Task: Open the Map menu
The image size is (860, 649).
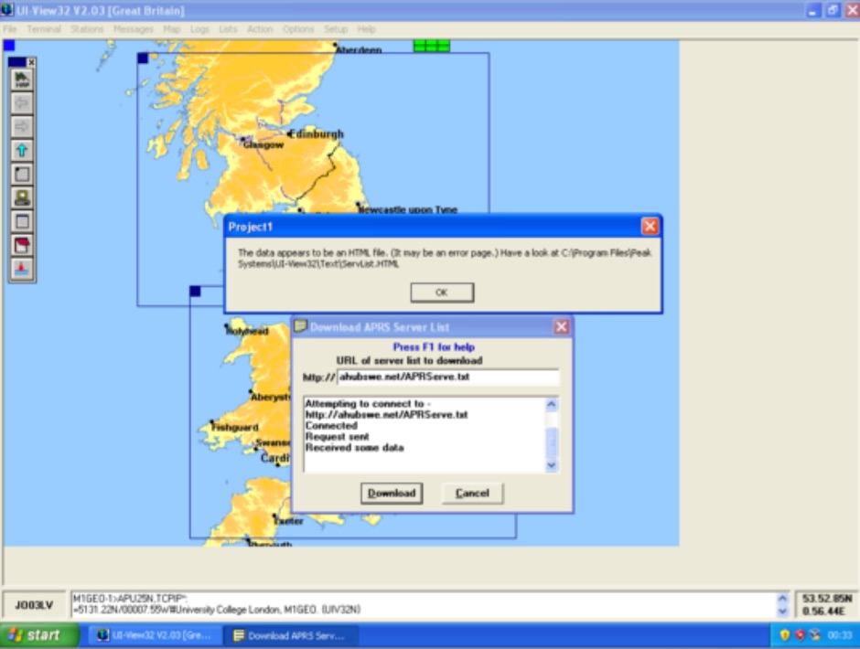Action: 172,29
